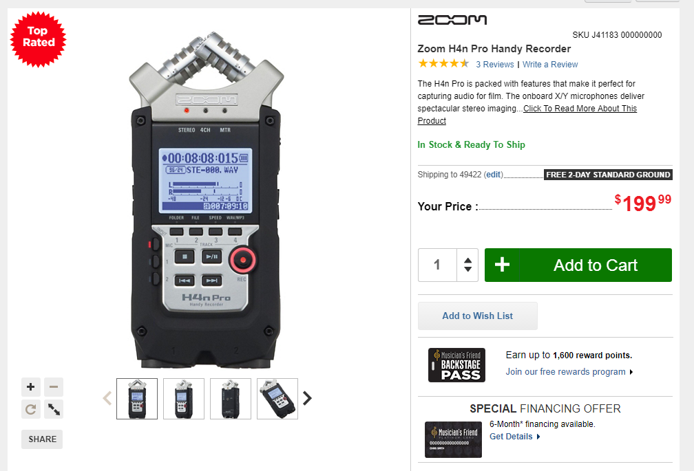Add the Zoom H4n Pro to cart
This screenshot has height=471, width=694.
point(578,265)
